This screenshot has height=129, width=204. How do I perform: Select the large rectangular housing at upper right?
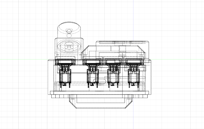tap(122, 50)
